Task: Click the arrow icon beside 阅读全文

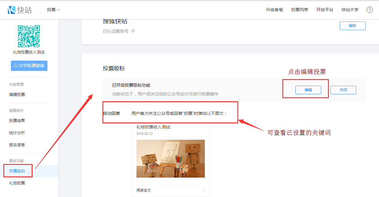Action: pyautogui.click(x=204, y=190)
